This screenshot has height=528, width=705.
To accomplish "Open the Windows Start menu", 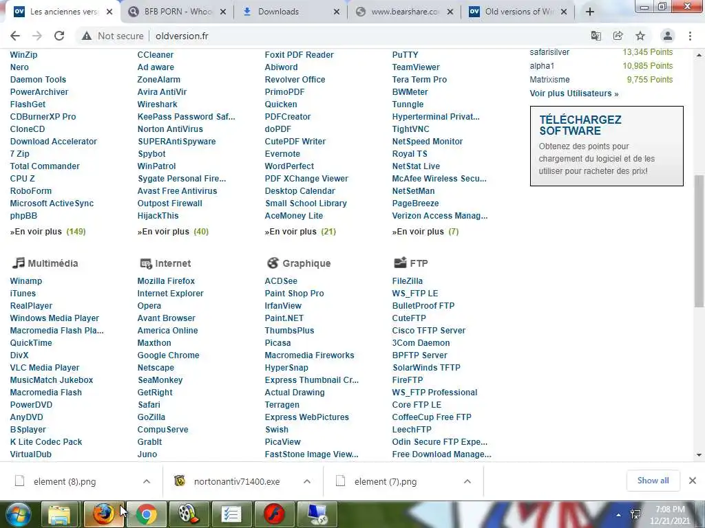I will click(x=18, y=514).
